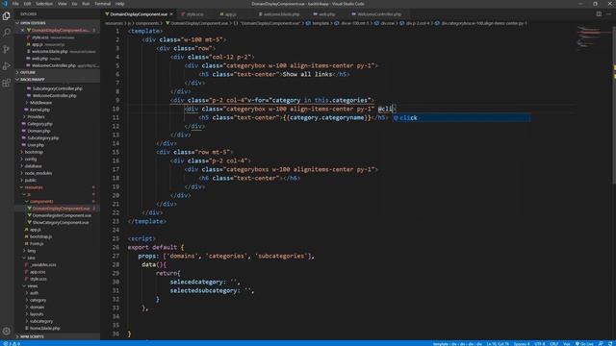The height and width of the screenshot is (346, 616).
Task: Open the File menu
Action: 15,4
